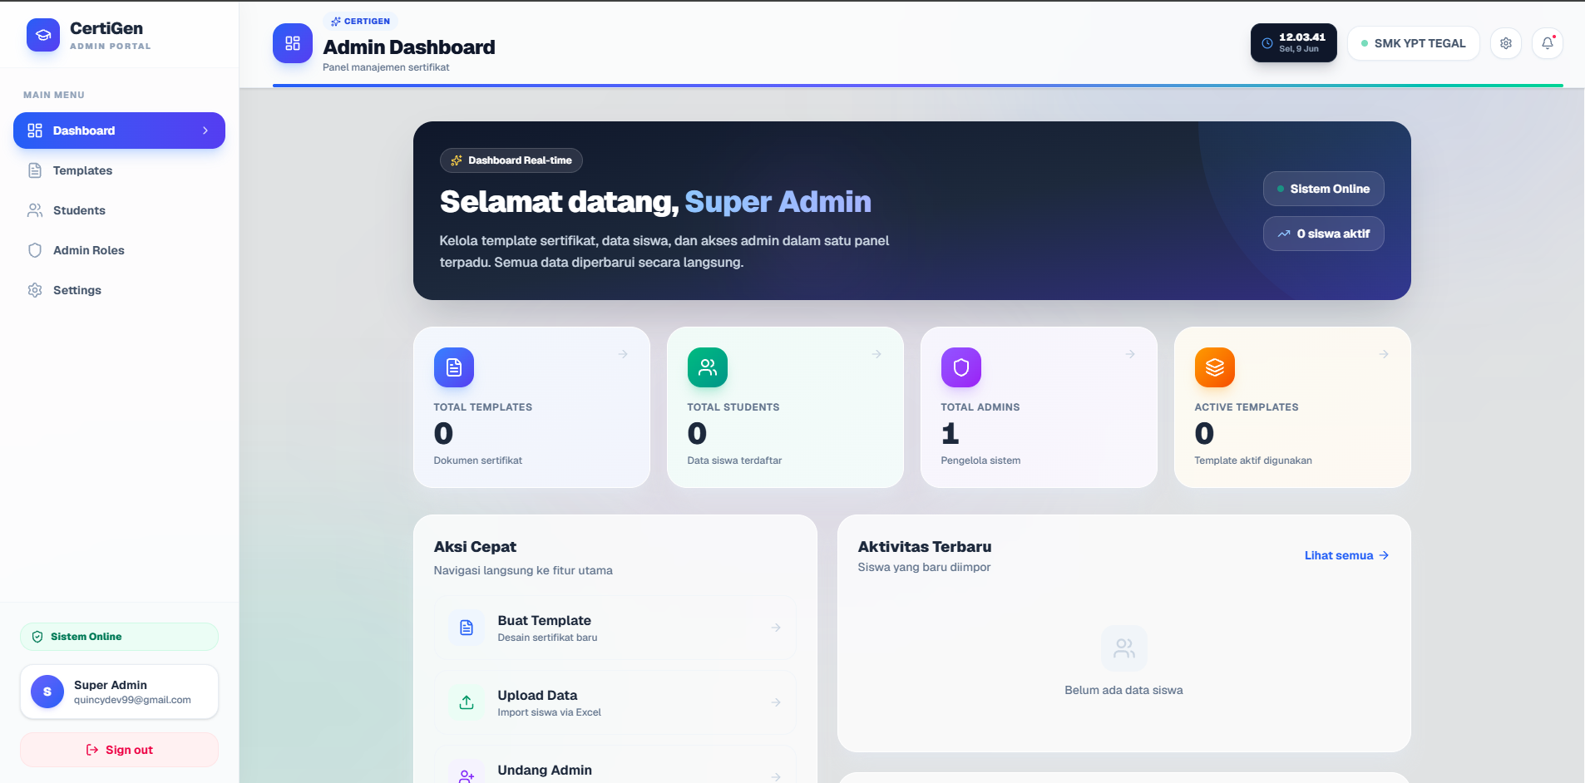Open Settings from the sidebar

(119, 290)
